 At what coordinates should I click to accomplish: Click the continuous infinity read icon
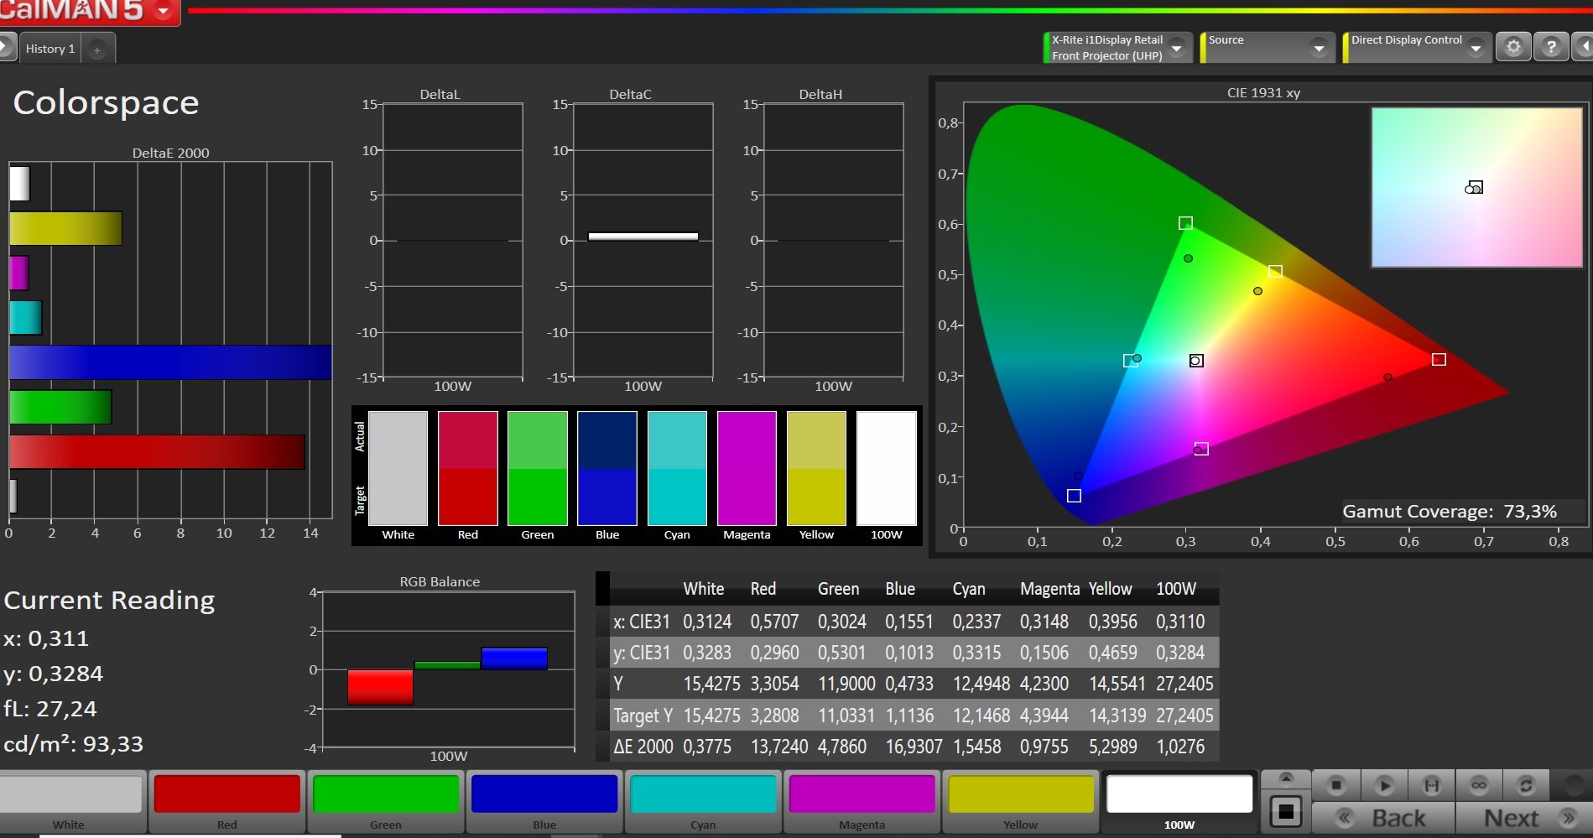tap(1479, 785)
